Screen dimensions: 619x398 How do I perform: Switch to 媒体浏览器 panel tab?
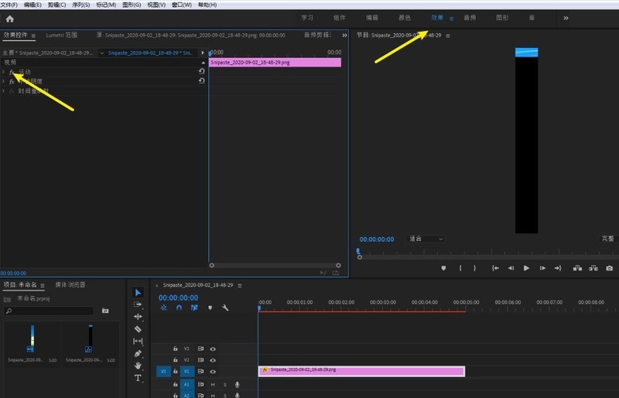(x=70, y=285)
